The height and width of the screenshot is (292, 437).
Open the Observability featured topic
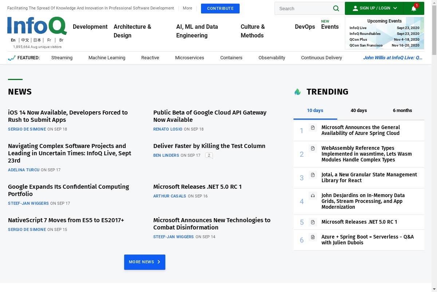(272, 58)
